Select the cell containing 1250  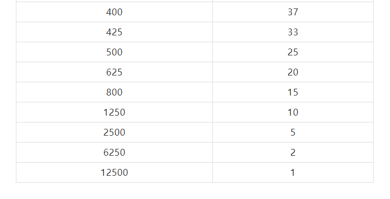(115, 112)
